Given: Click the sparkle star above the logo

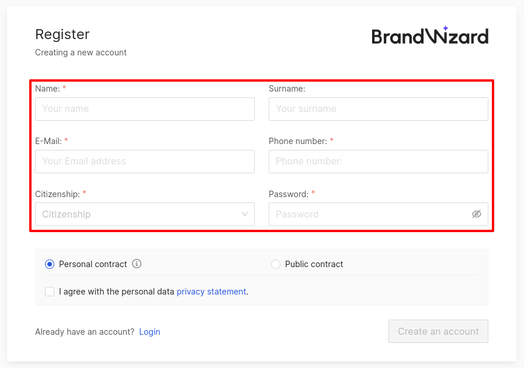Looking at the screenshot, I should [x=445, y=28].
